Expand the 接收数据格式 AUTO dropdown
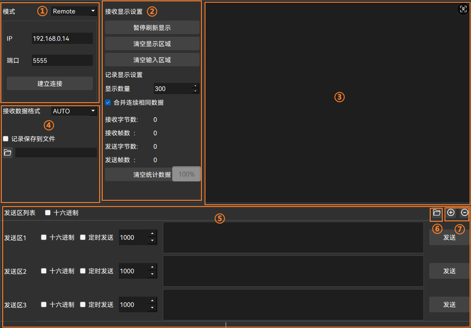 [74, 111]
